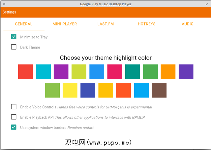Pick the amber color swatch

(x=106, y=90)
